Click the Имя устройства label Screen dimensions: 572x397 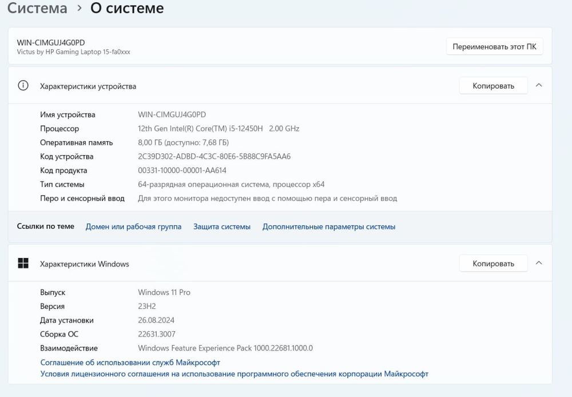pyautogui.click(x=67, y=114)
